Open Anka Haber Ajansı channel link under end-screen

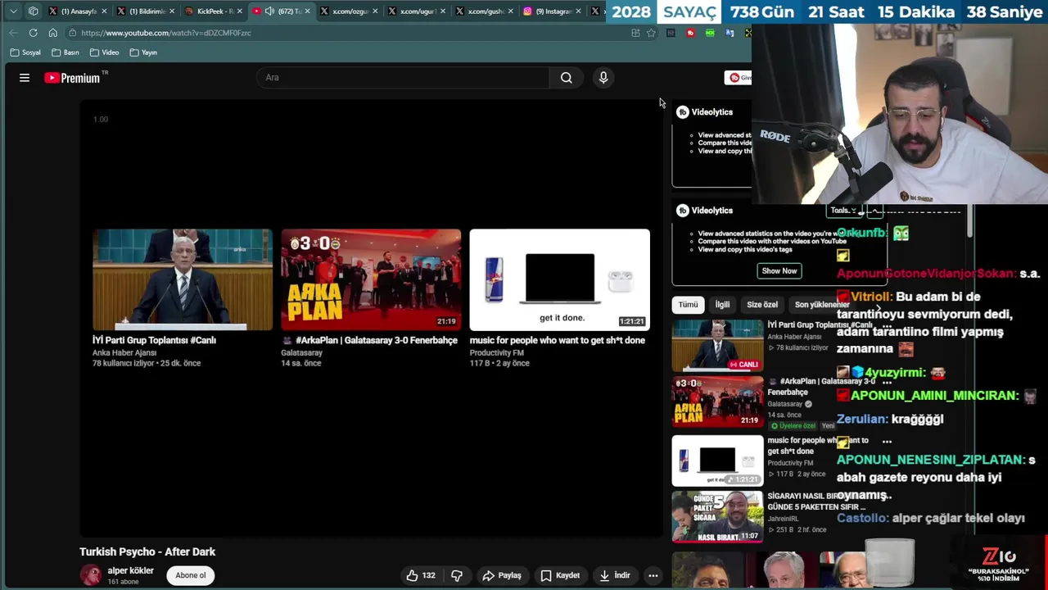pyautogui.click(x=124, y=353)
